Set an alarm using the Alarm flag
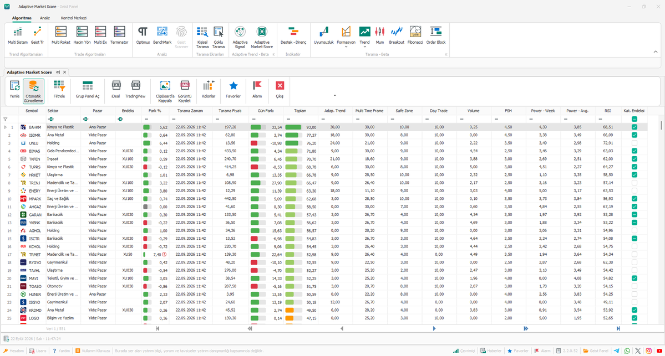Screen dimensions: 665x356 click(257, 90)
